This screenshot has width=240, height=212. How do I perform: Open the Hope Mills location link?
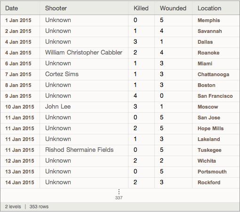tap(210, 128)
